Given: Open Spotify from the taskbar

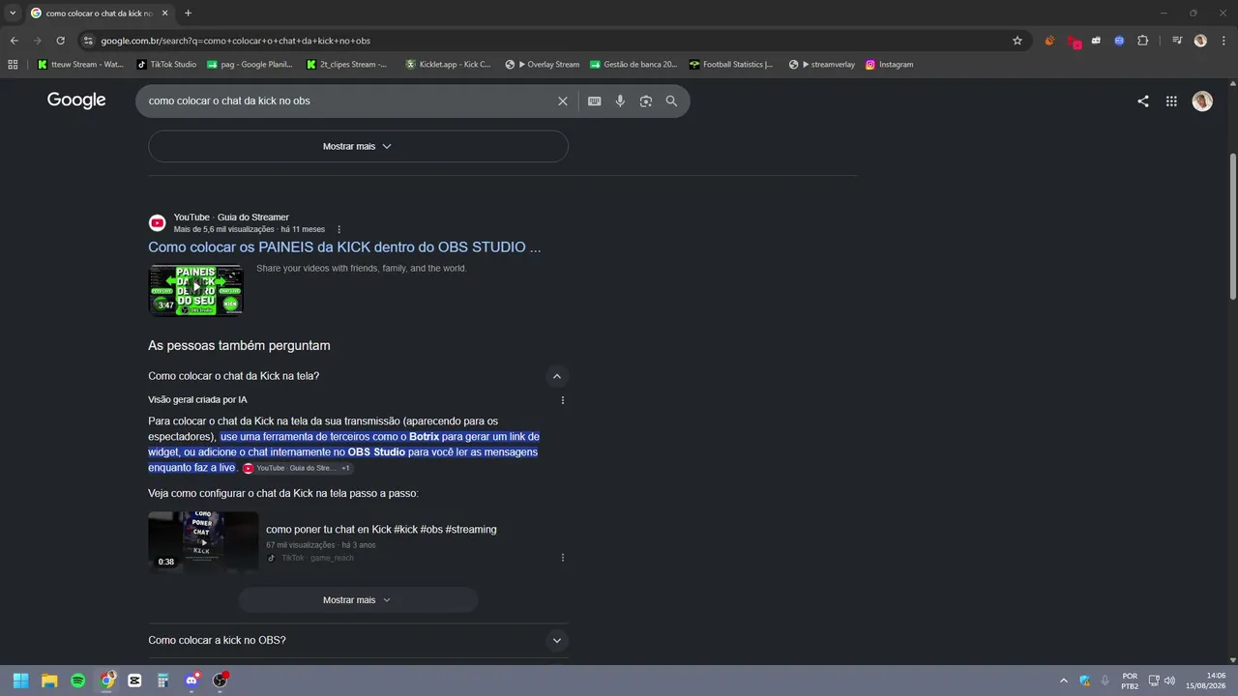Looking at the screenshot, I should (78, 681).
